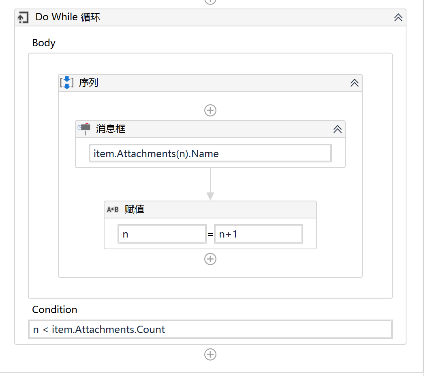
Task: Click the Message Box activity icon
Action: pyautogui.click(x=84, y=129)
